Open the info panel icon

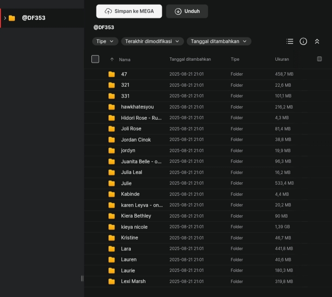303,41
